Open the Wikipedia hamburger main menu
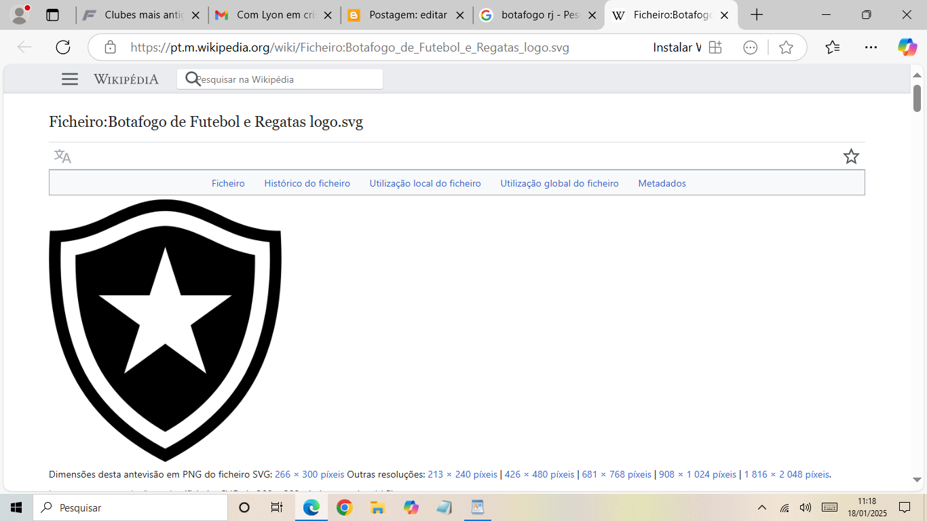Screen dimensions: 927x521 tap(70, 79)
